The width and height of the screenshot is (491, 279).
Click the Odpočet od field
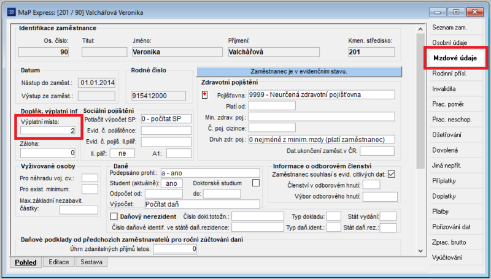pos(164,194)
